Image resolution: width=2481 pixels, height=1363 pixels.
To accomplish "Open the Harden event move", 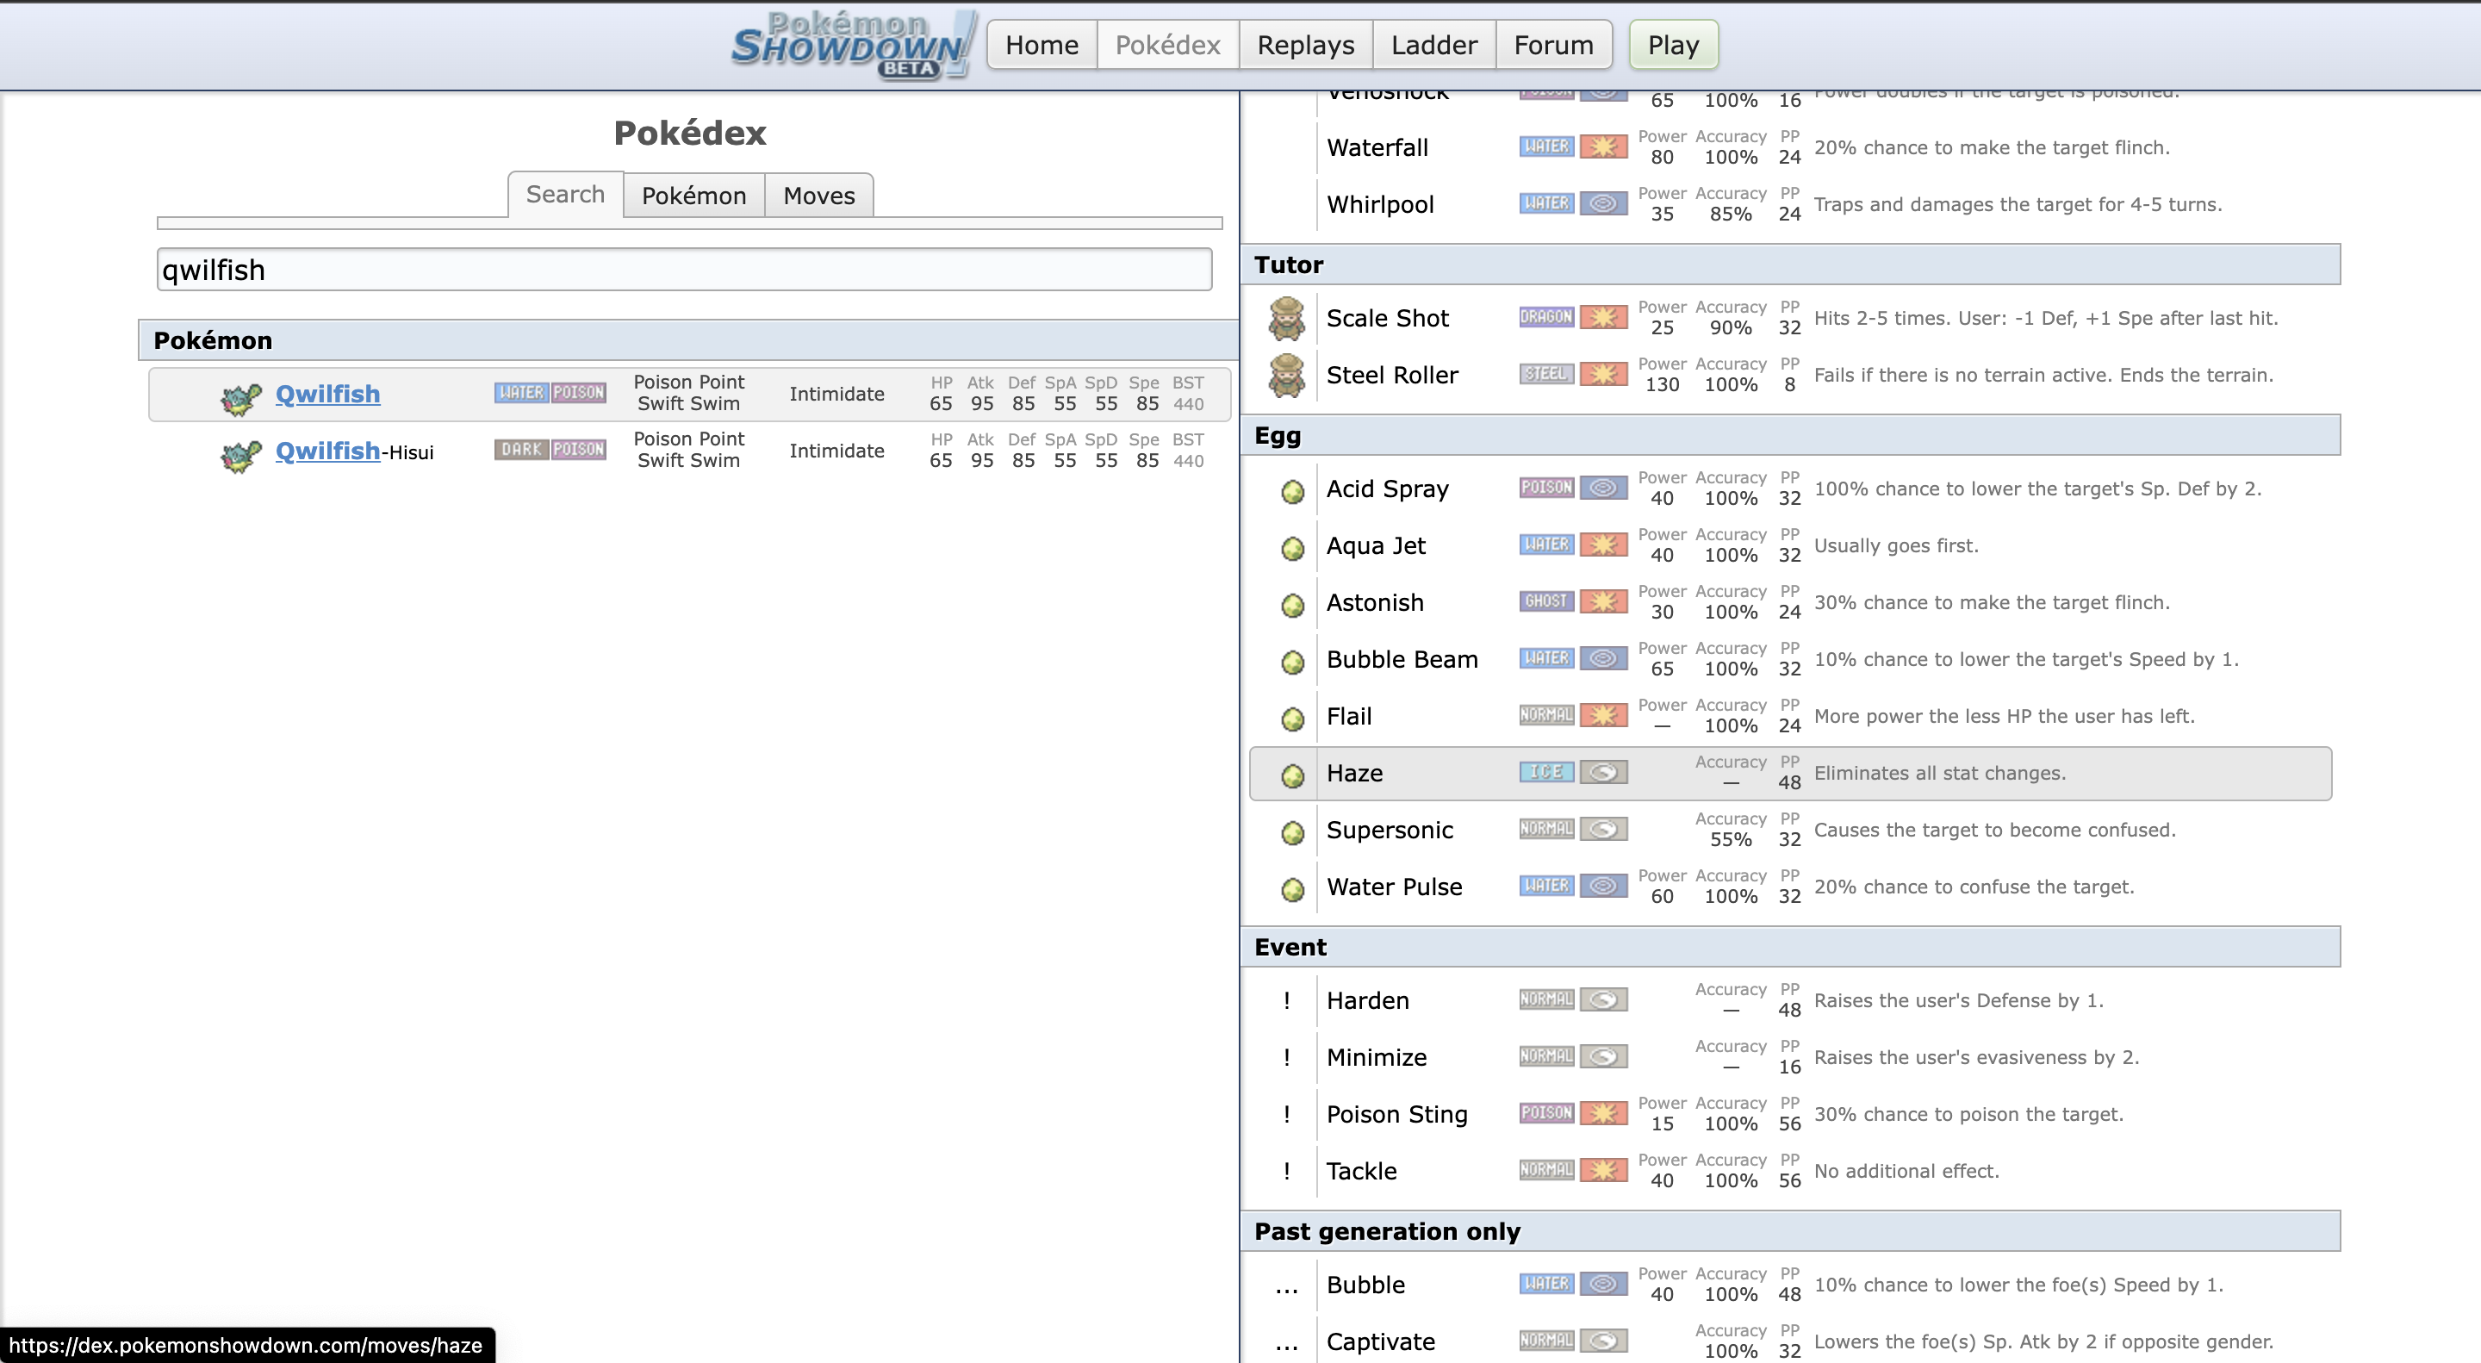I will pos(1790,1000).
